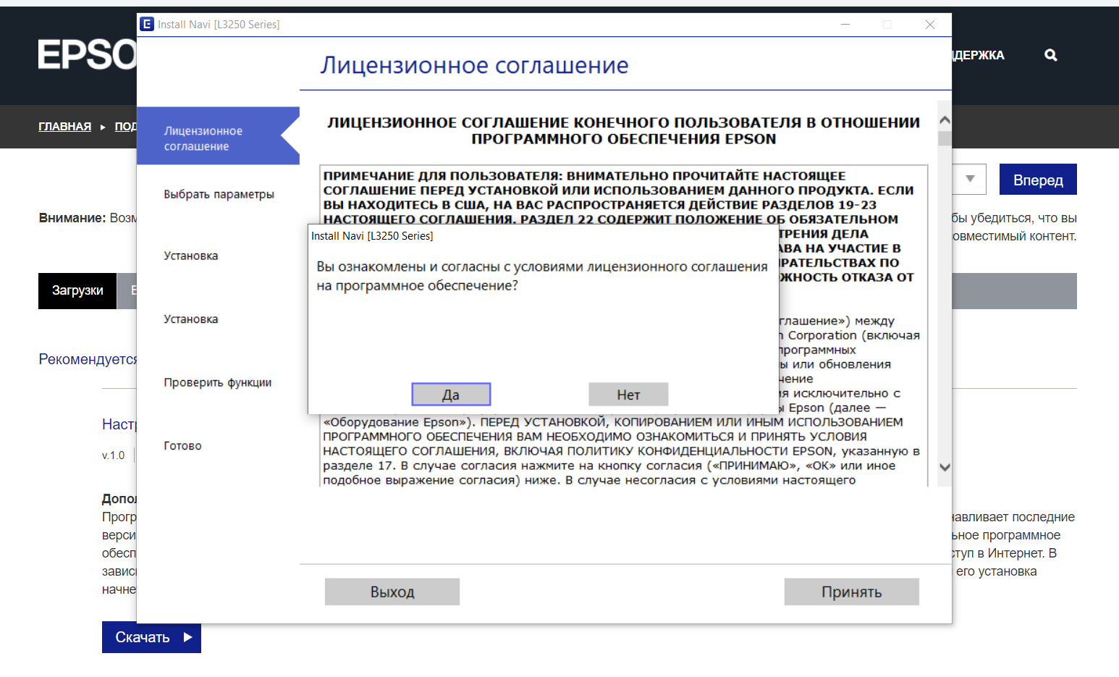Click the Скачать download button
Screen dimensions: 1119x677
pos(151,637)
